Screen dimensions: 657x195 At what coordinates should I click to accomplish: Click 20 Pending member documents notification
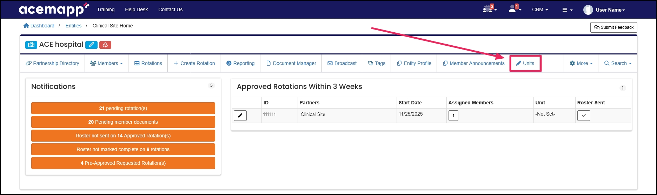point(123,122)
